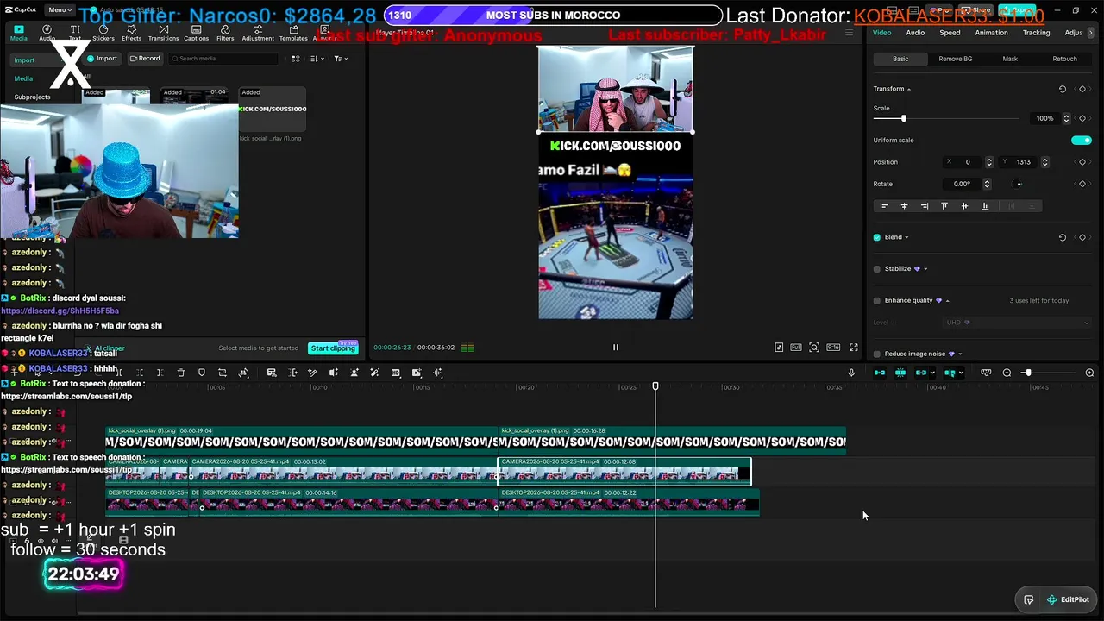Collapse the Transform section

909,89
